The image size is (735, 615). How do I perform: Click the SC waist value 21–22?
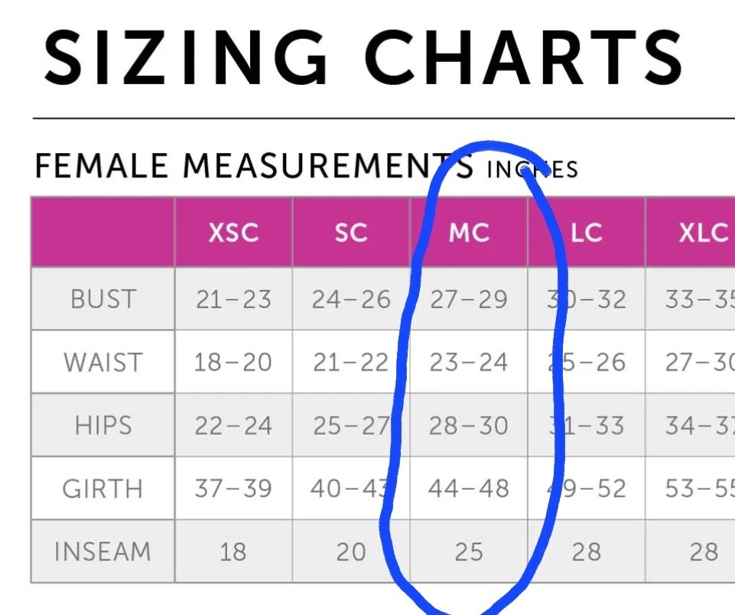[x=351, y=363]
